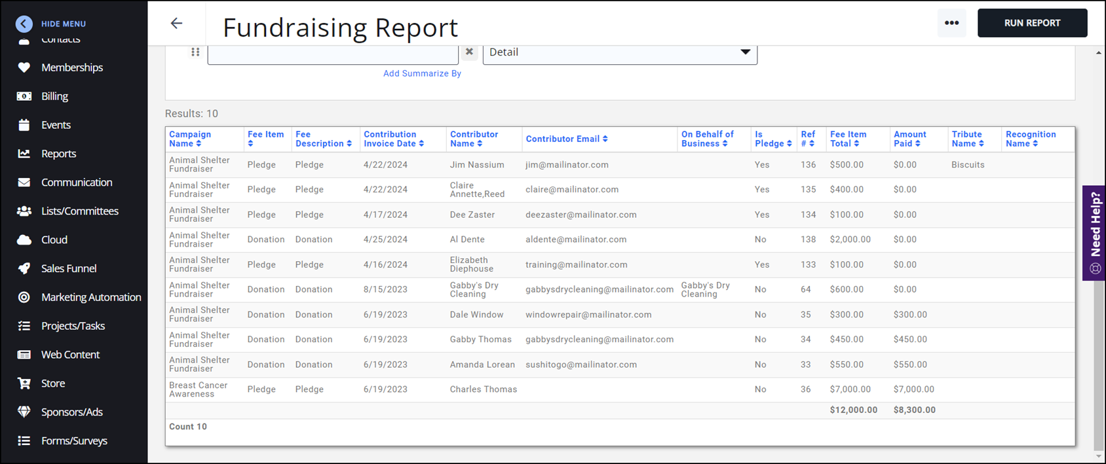Screen dimensions: 1106x464
Task: Click the summarize-by input field
Action: click(x=333, y=54)
